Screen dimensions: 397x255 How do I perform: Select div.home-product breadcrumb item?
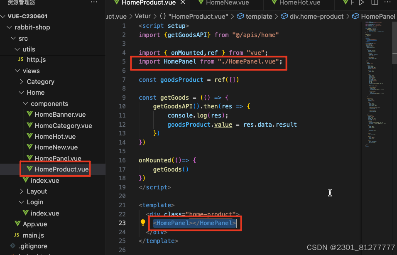point(312,17)
